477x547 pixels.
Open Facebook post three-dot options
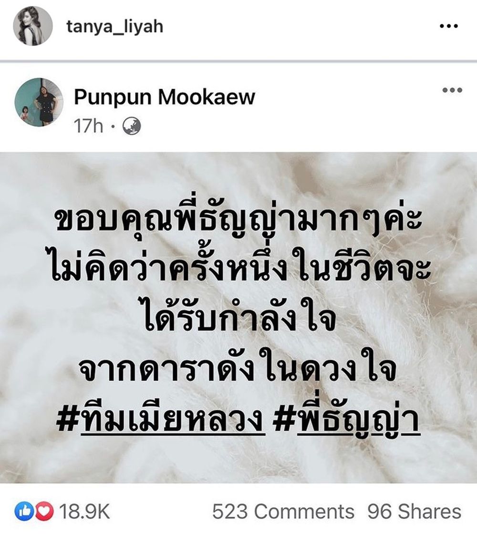452,90
